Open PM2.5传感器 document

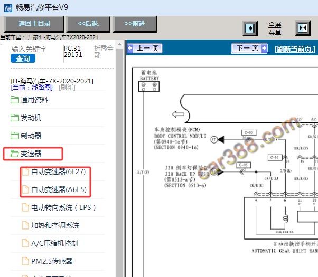tap(52, 261)
